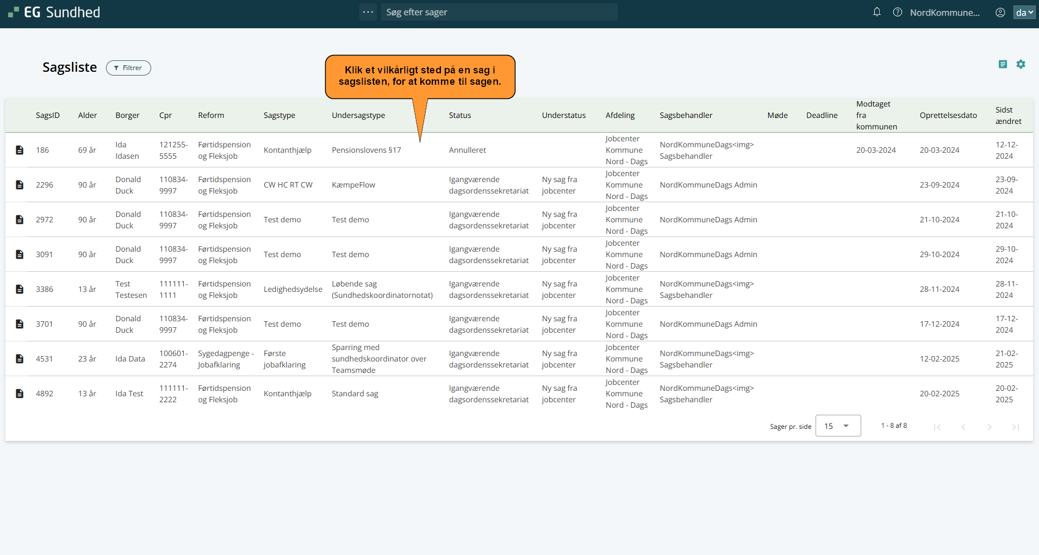Open the user profile icon
This screenshot has height=555, width=1039.
(1000, 12)
